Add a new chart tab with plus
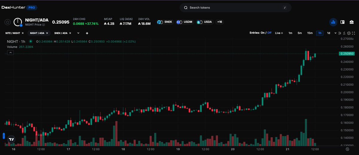Viewport: 359px width, 155px height. [87, 33]
